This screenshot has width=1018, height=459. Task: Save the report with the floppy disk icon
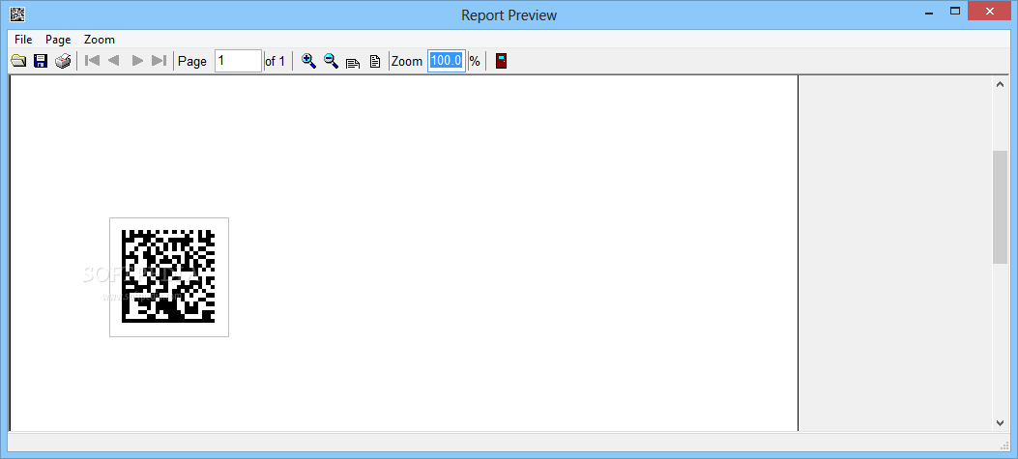(x=41, y=61)
